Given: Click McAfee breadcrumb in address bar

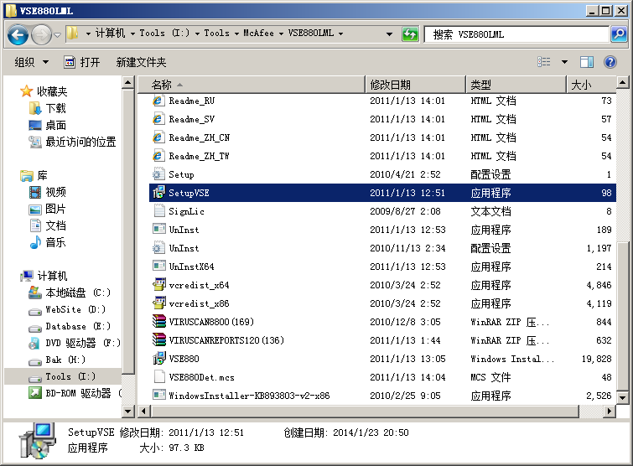Looking at the screenshot, I should pos(258,33).
